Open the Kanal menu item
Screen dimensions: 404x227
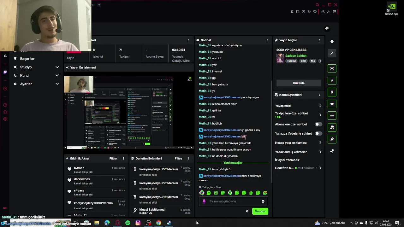pos(25,76)
